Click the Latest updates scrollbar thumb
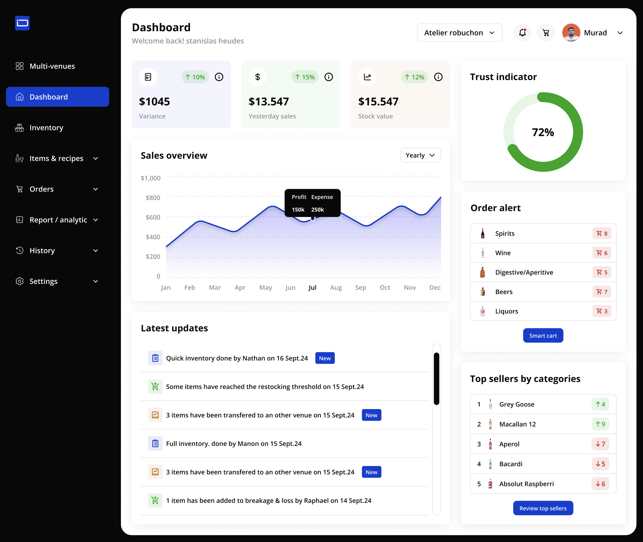This screenshot has width=643, height=542. tap(436, 379)
